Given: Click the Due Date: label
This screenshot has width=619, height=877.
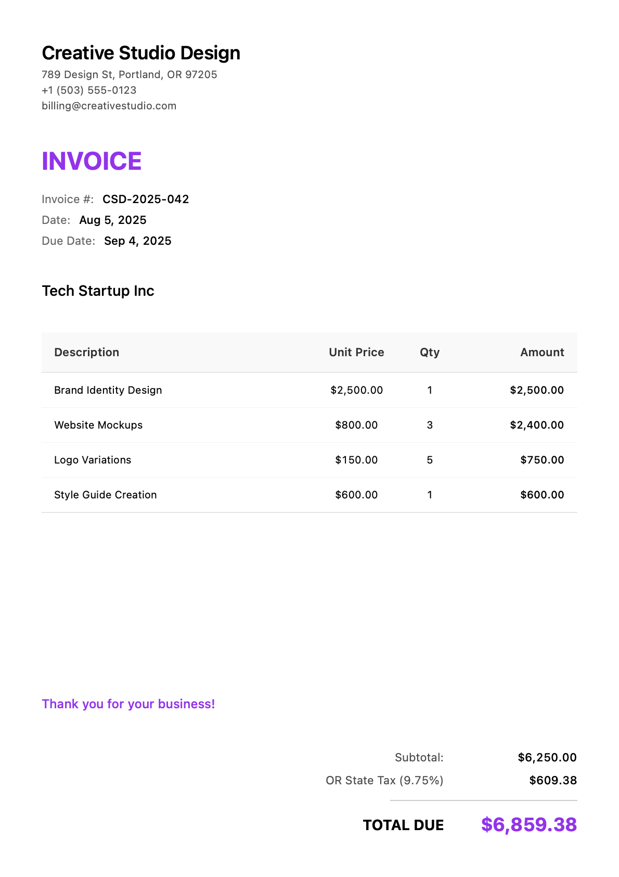Looking at the screenshot, I should pos(69,241).
